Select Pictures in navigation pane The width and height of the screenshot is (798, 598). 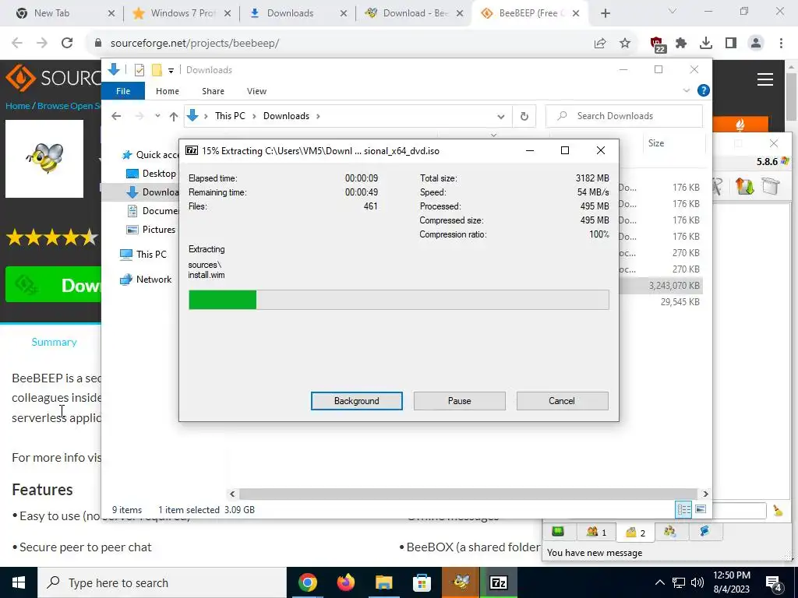152,230
